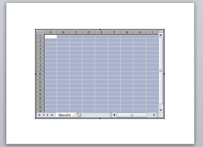Select cell A1 in the worksheet
The image size is (203, 147).
(51, 37)
